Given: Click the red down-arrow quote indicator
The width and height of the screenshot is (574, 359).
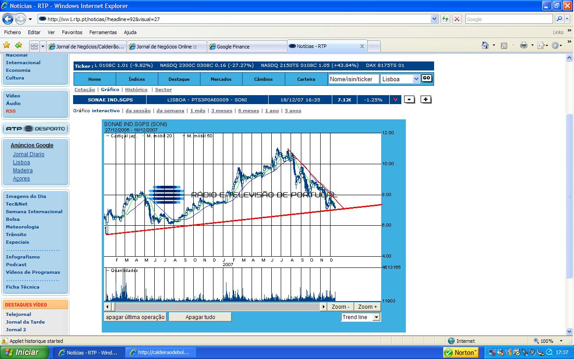Looking at the screenshot, I should (395, 100).
